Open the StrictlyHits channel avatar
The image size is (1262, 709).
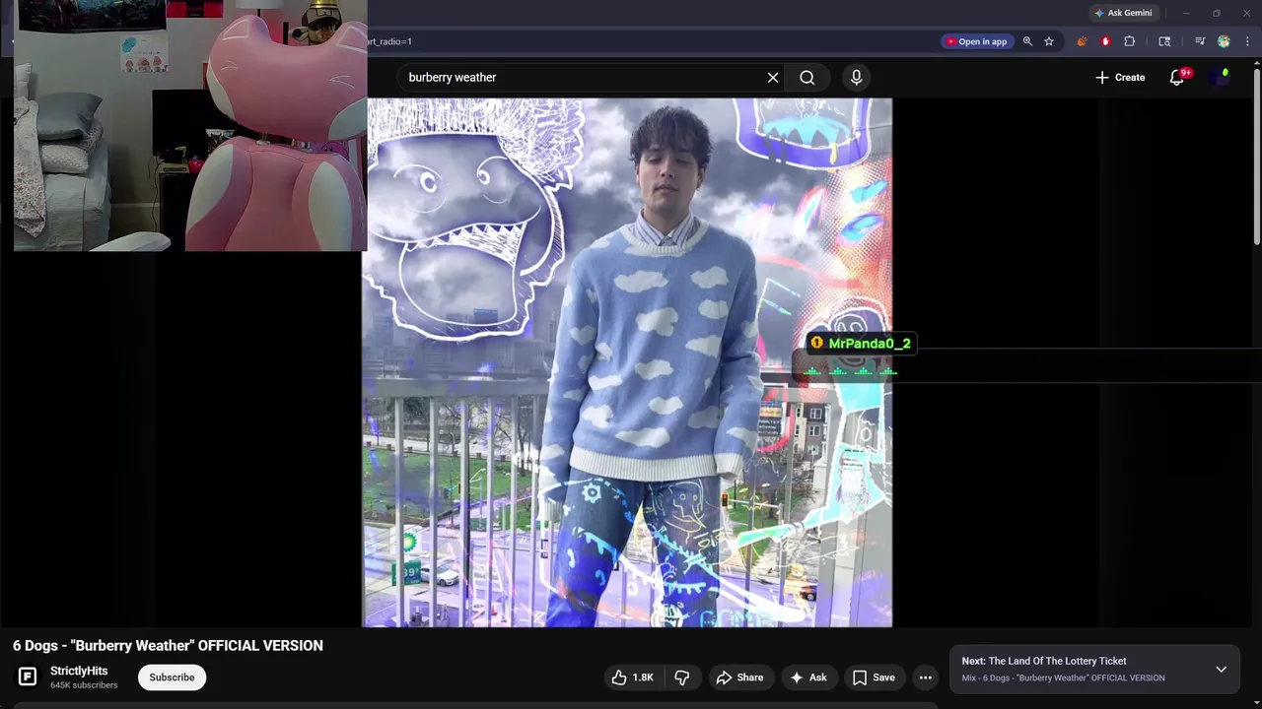click(x=28, y=677)
